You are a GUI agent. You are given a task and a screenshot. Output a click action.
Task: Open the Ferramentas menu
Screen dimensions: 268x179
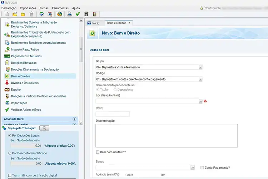[x=60, y=8]
